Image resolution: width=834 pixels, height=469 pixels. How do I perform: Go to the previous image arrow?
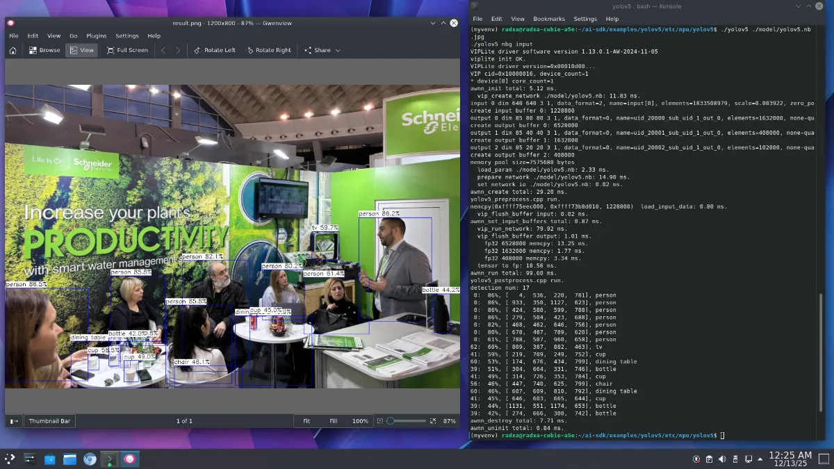pos(163,50)
